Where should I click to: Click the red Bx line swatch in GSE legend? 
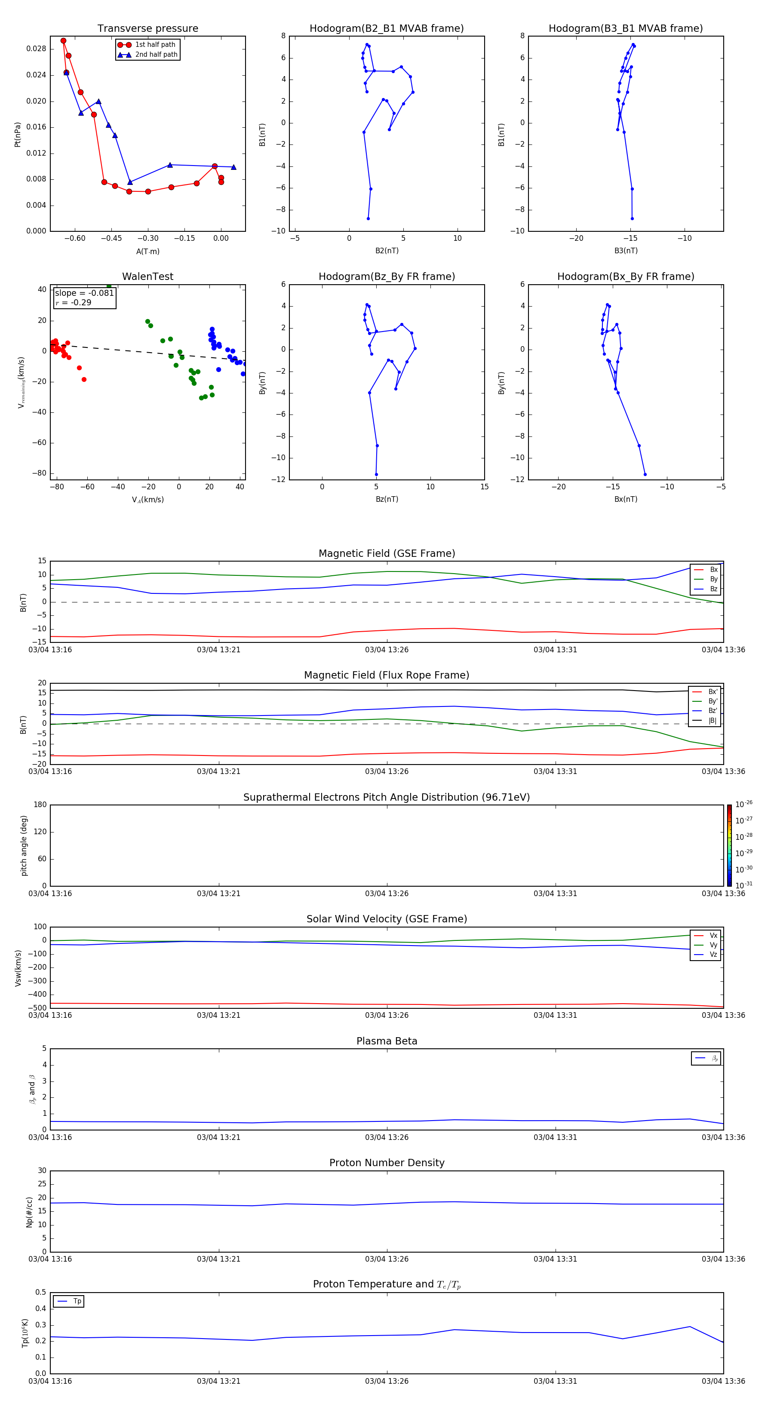(698, 570)
